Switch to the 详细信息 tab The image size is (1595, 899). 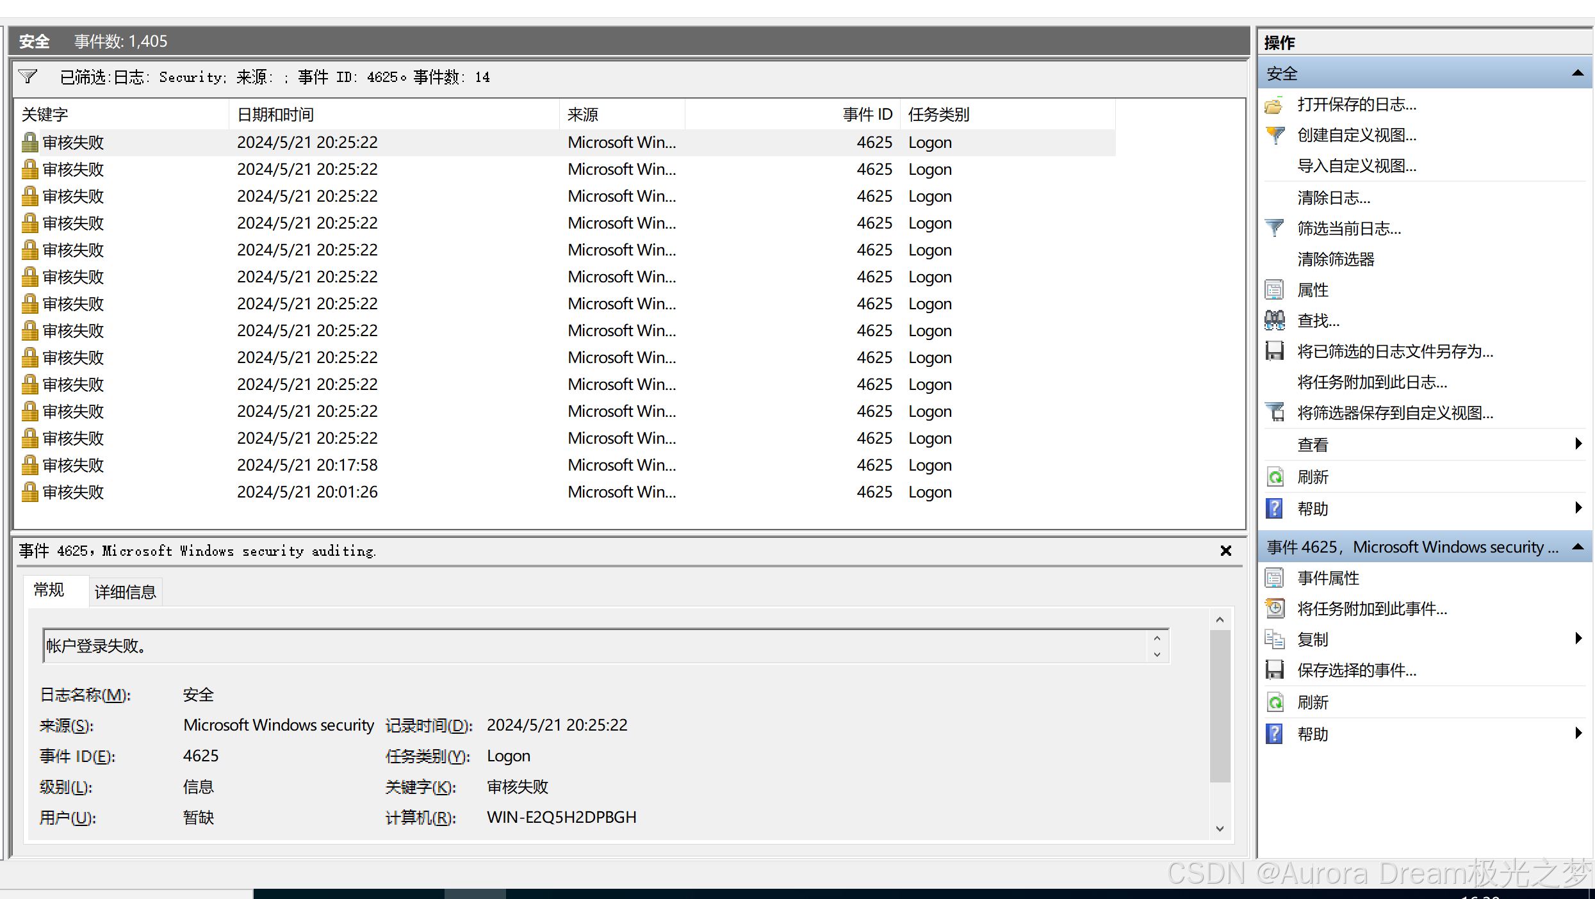[125, 592]
